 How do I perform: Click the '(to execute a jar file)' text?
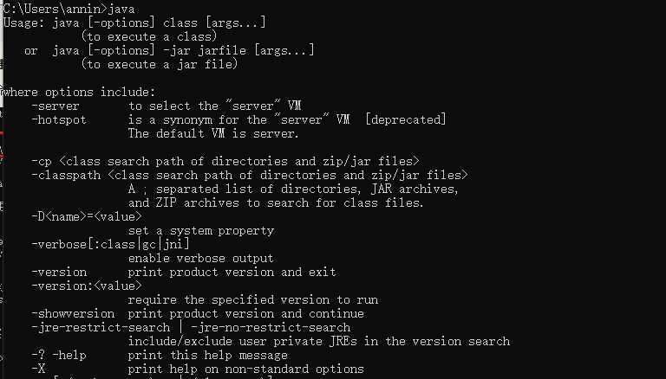click(160, 64)
